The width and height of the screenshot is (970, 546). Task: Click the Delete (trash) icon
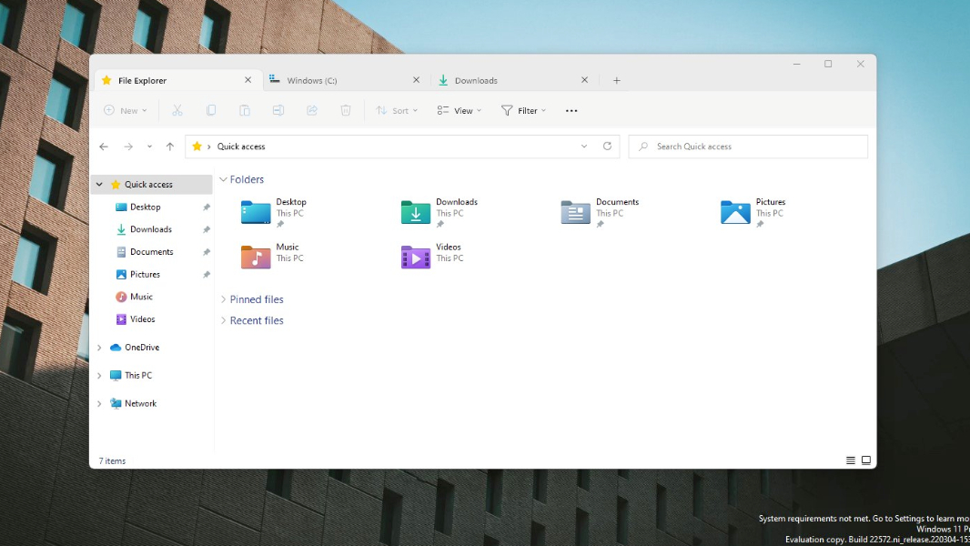click(345, 110)
